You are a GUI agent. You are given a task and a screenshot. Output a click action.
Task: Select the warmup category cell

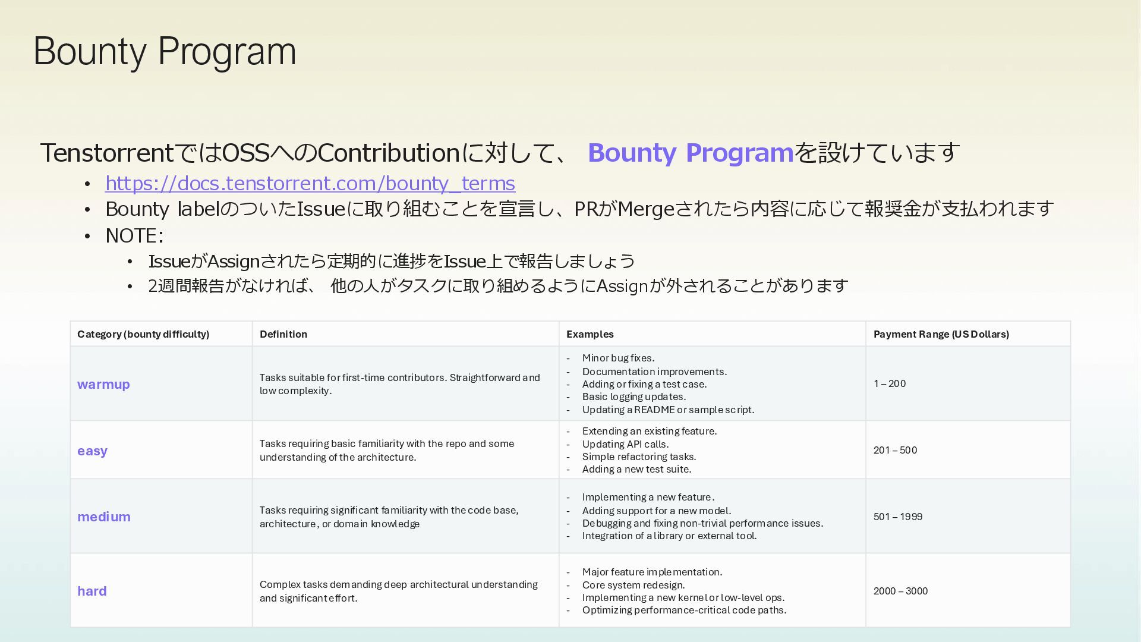tap(103, 384)
